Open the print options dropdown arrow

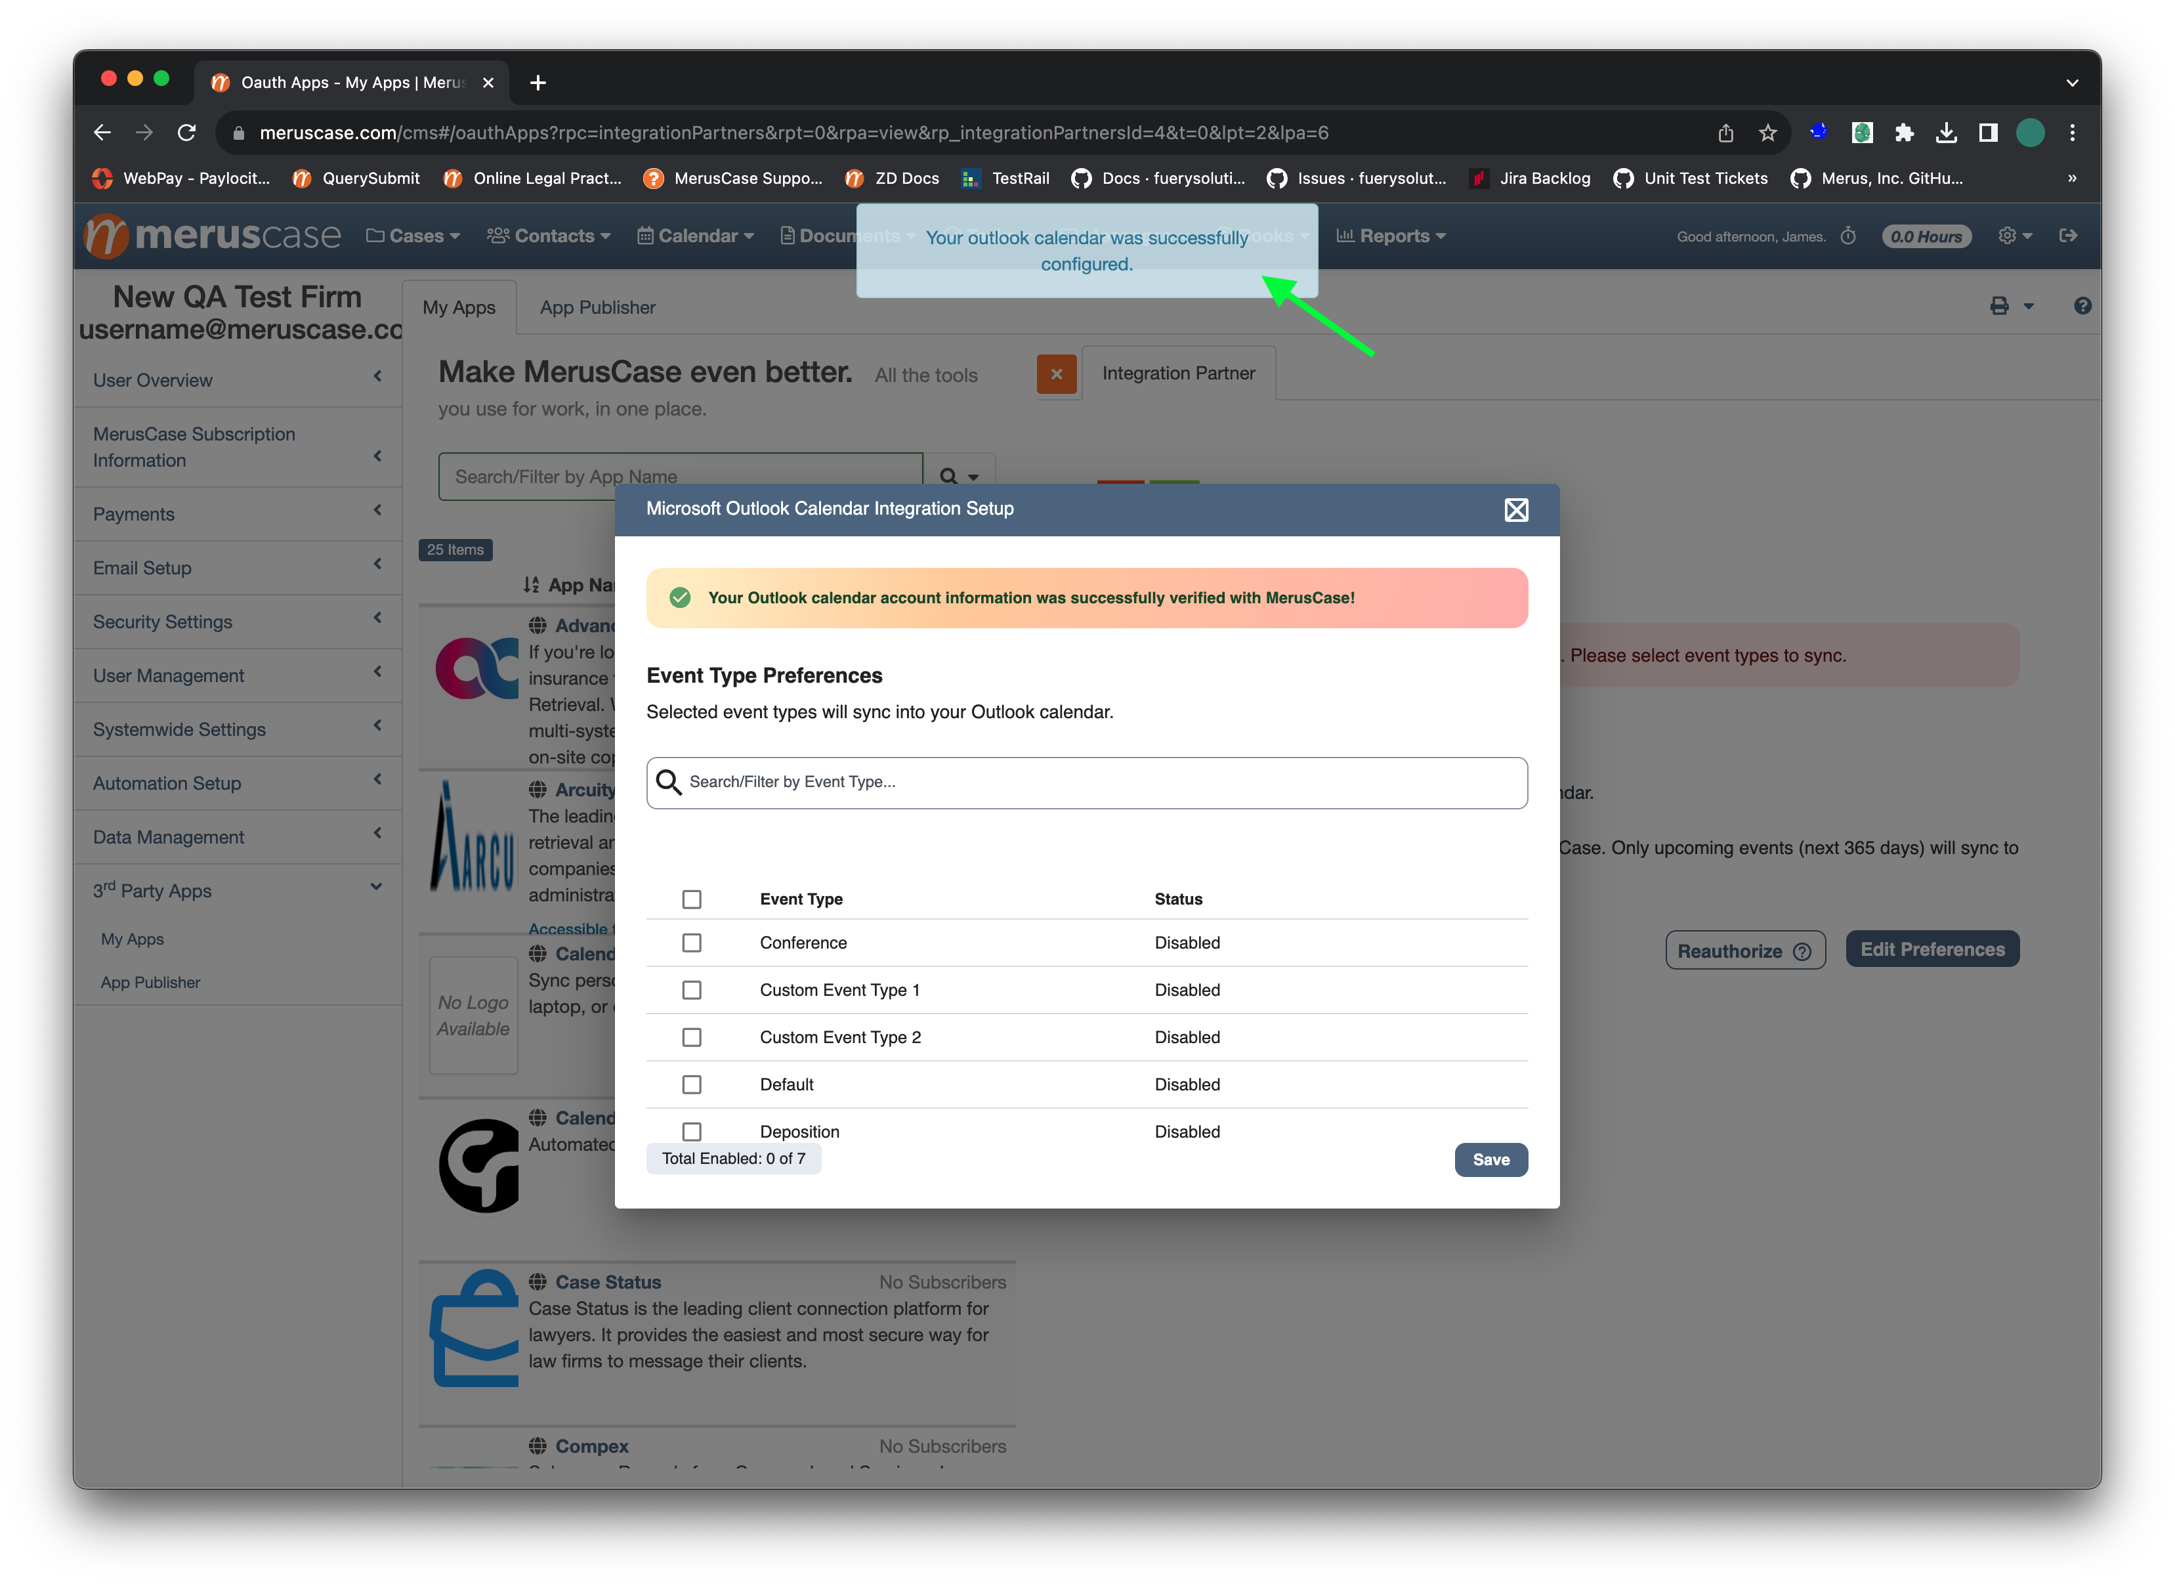coord(2028,307)
